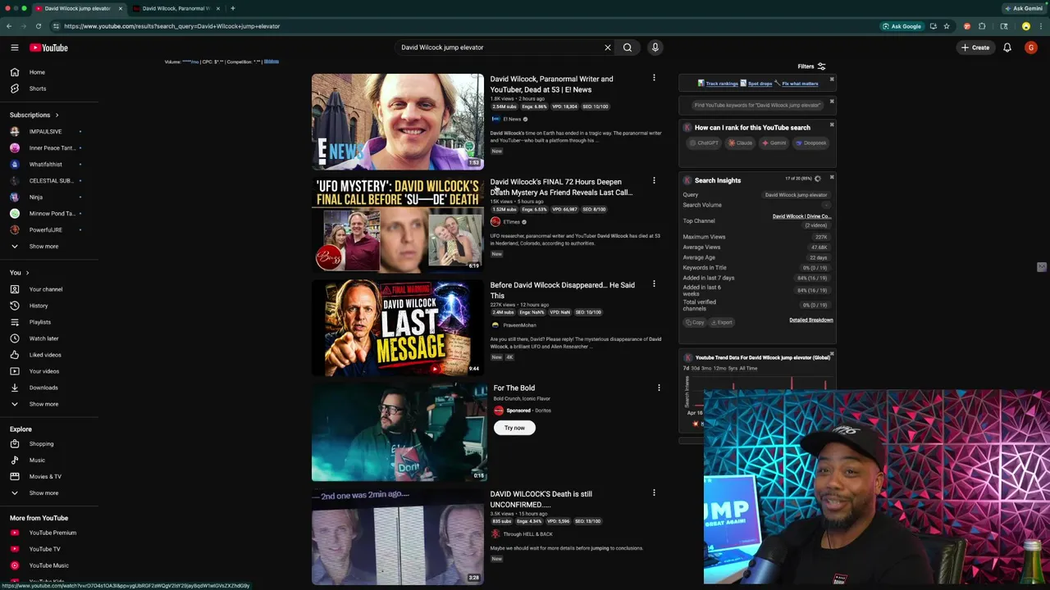
Task: Open History in the sidebar
Action: [38, 306]
